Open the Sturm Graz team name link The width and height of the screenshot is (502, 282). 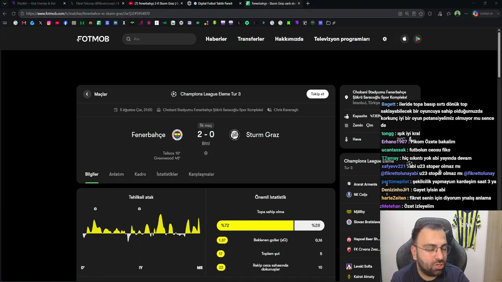click(x=263, y=135)
